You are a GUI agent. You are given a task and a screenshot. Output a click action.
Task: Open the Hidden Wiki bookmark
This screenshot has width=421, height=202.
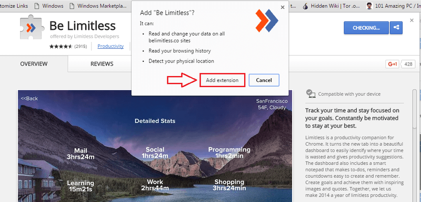click(x=332, y=6)
